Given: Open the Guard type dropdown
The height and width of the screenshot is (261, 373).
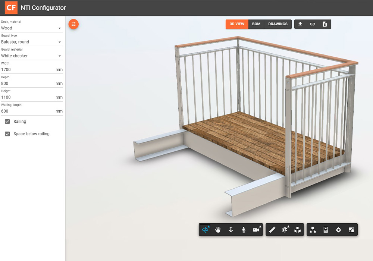Looking at the screenshot, I should [x=31, y=42].
